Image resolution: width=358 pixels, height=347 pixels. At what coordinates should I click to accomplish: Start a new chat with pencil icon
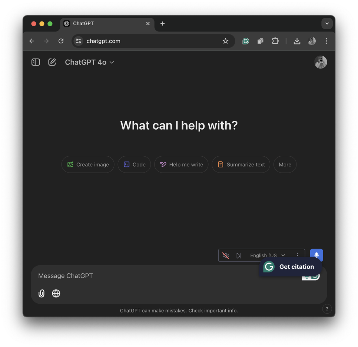(52, 62)
